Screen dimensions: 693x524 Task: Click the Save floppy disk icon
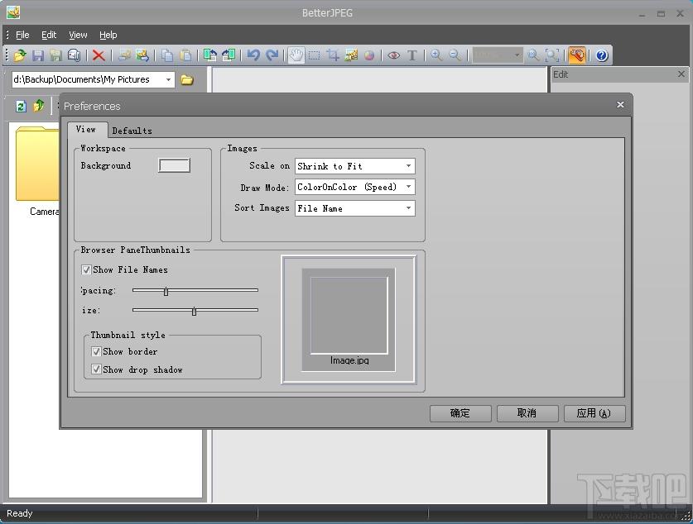(38, 55)
